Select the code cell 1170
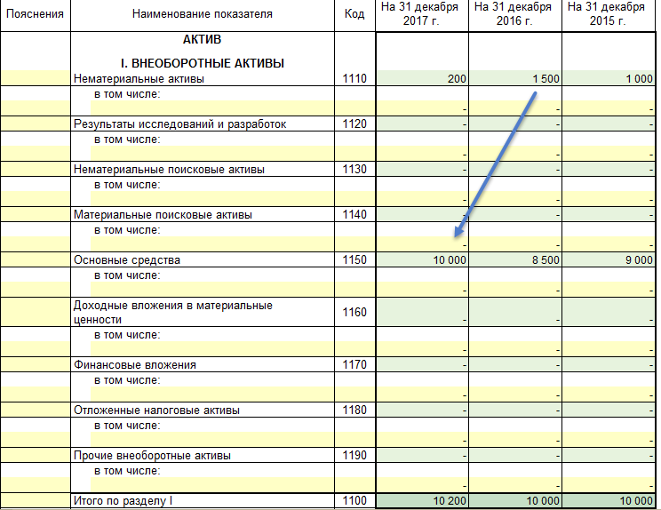 click(x=354, y=364)
